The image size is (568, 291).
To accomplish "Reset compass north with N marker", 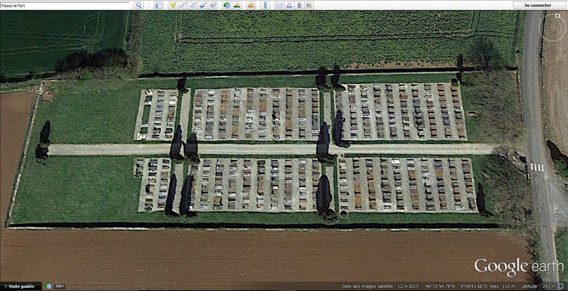I will pyautogui.click(x=557, y=16).
